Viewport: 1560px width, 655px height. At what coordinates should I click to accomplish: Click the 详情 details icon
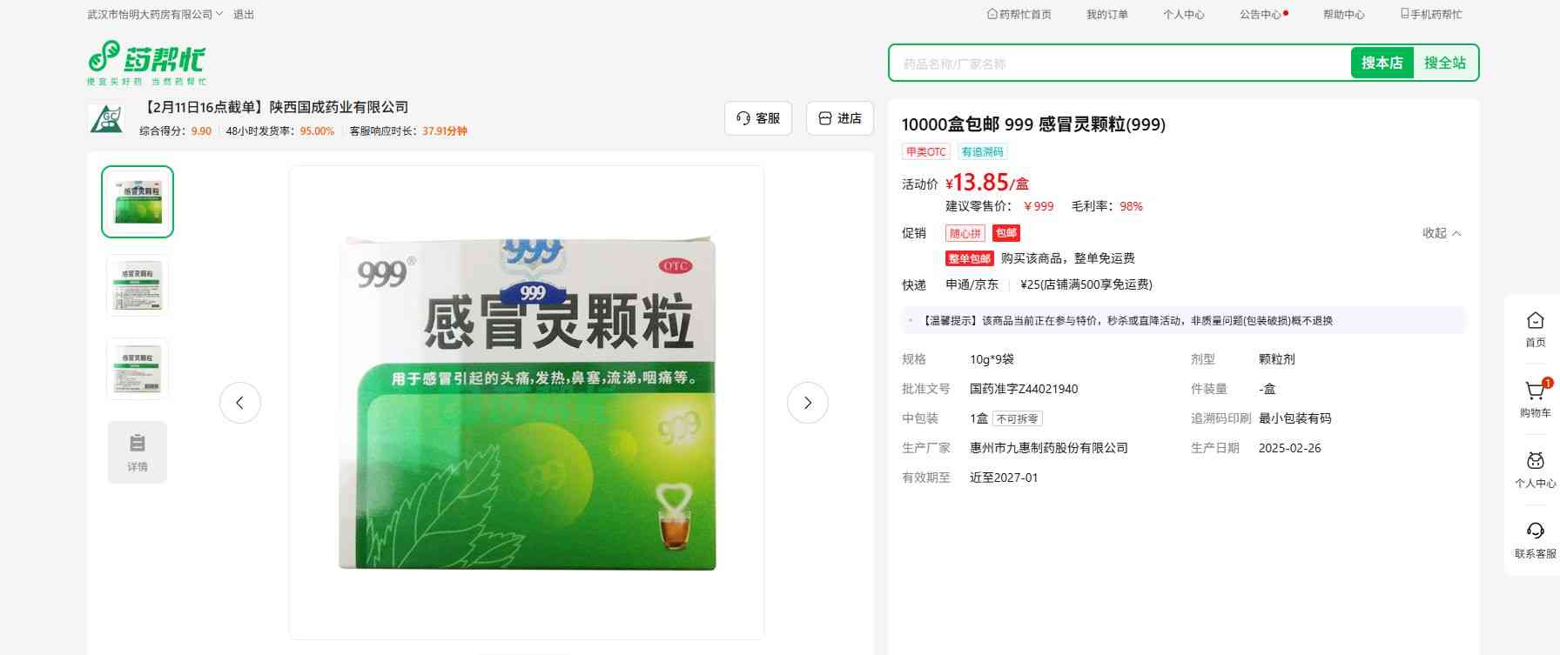[138, 451]
